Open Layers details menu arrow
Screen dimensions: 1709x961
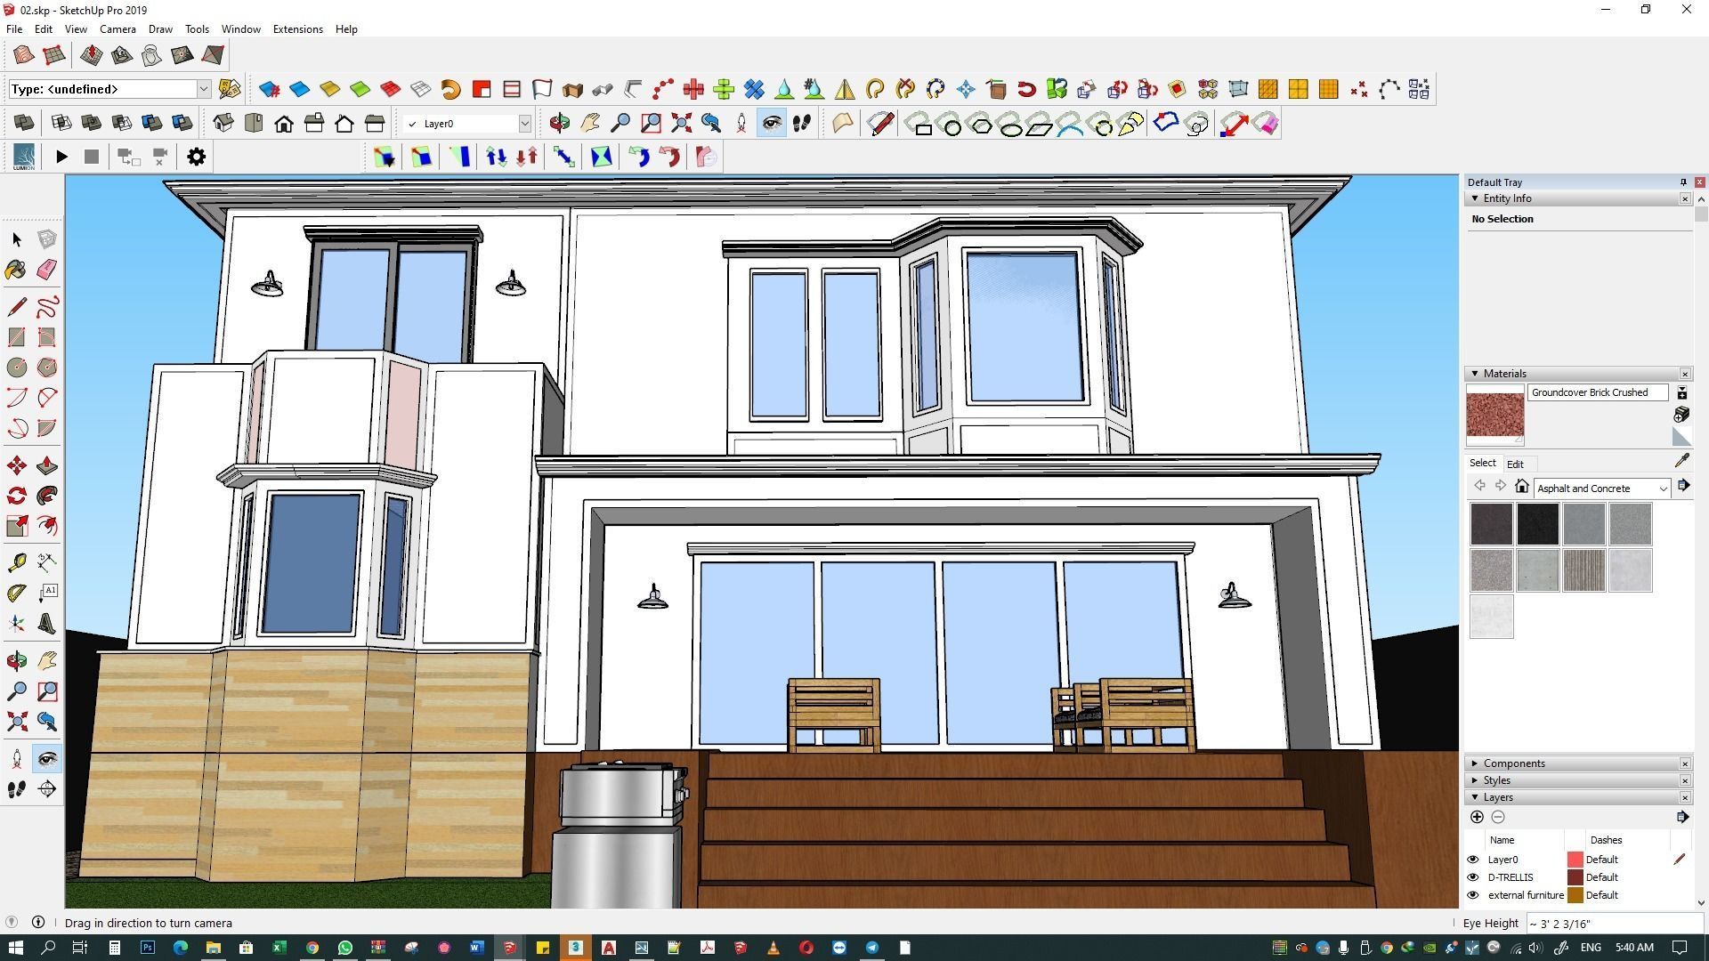tap(1682, 817)
